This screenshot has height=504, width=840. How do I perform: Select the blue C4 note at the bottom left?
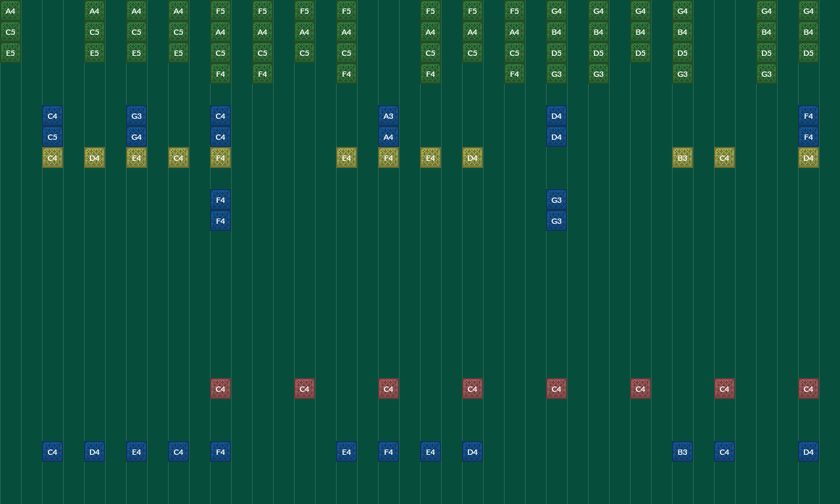pos(52,451)
